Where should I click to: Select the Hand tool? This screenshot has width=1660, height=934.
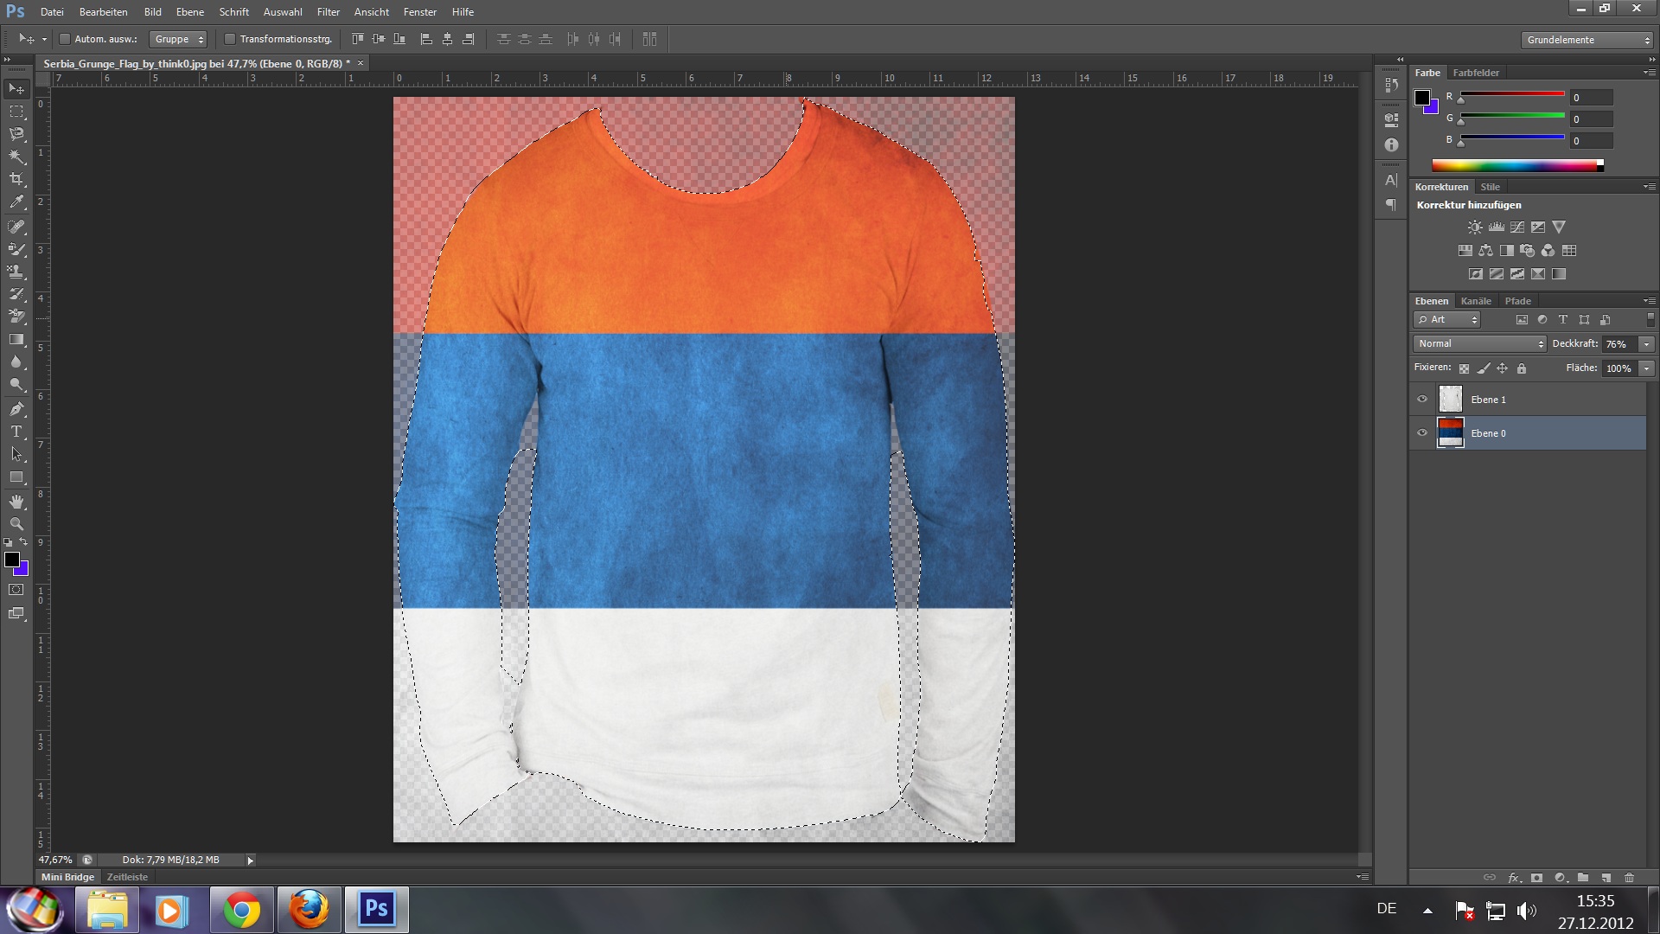[16, 502]
